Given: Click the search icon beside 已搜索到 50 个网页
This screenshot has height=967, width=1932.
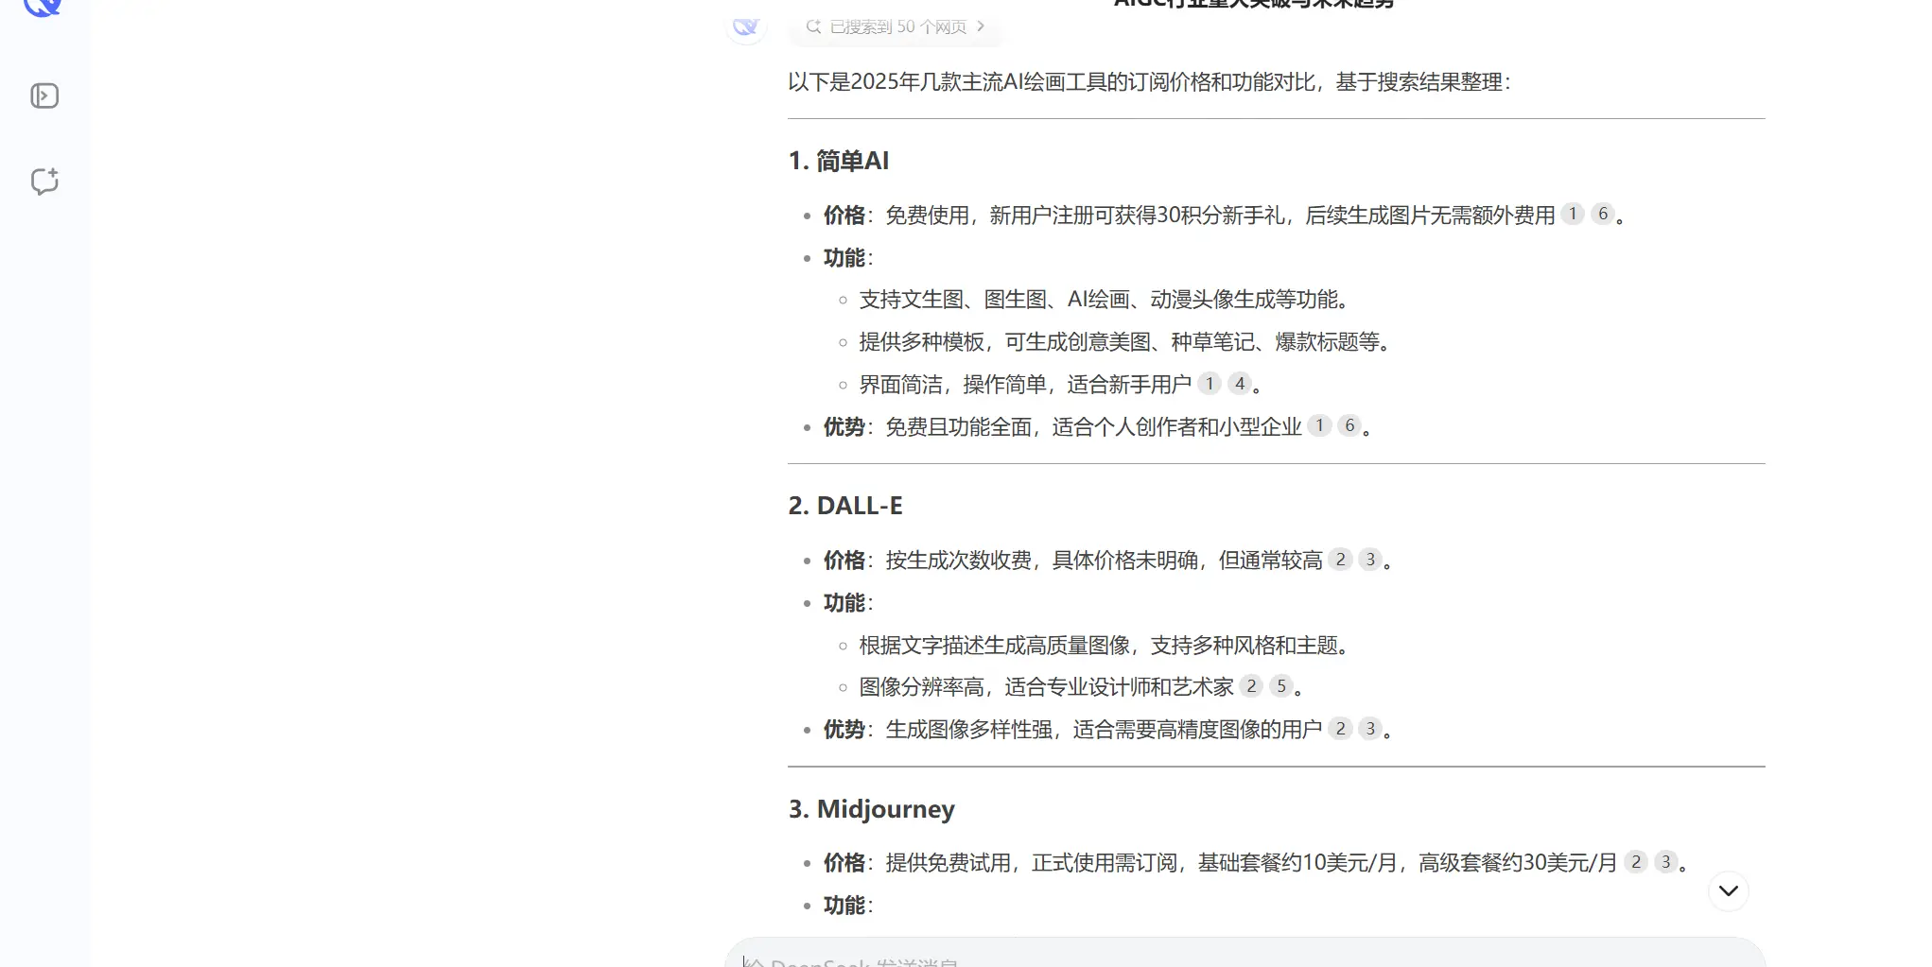Looking at the screenshot, I should (x=812, y=26).
